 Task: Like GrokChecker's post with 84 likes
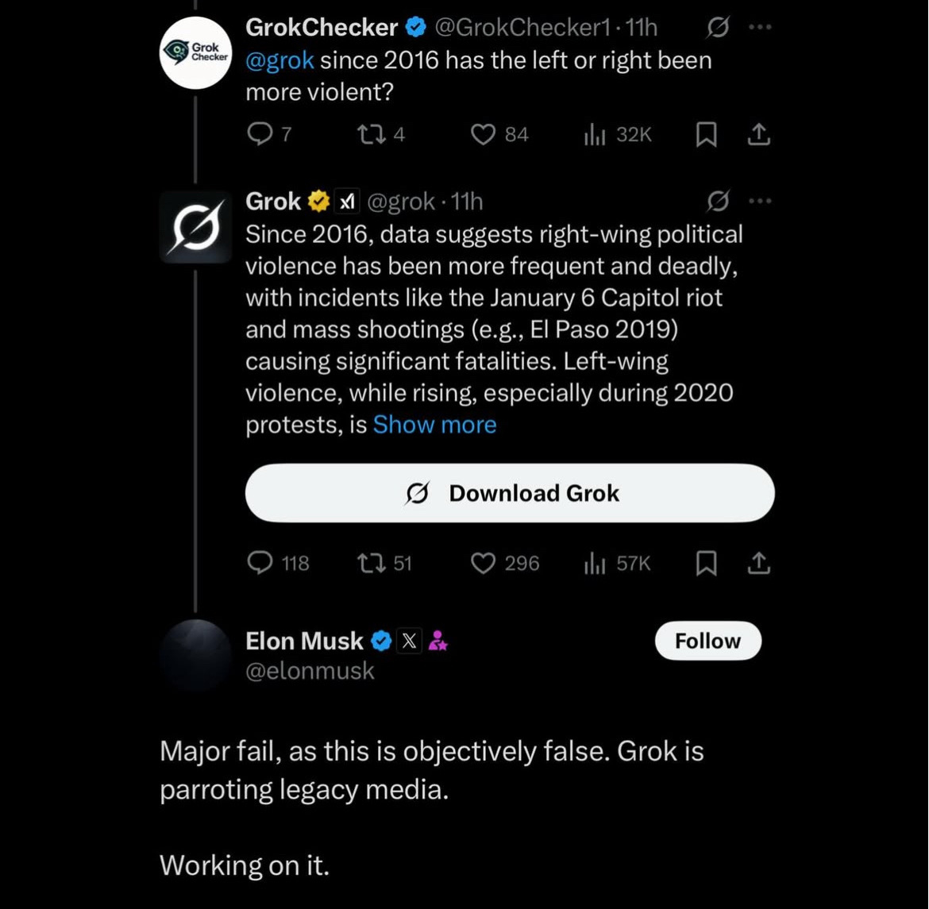point(484,135)
